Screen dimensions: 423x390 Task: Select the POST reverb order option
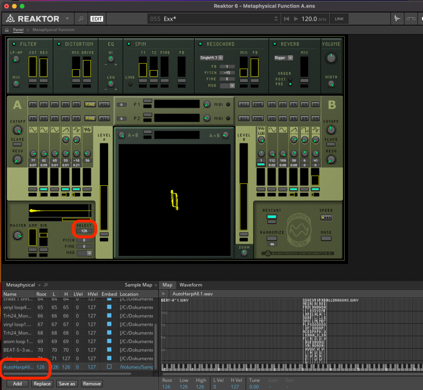(290, 79)
